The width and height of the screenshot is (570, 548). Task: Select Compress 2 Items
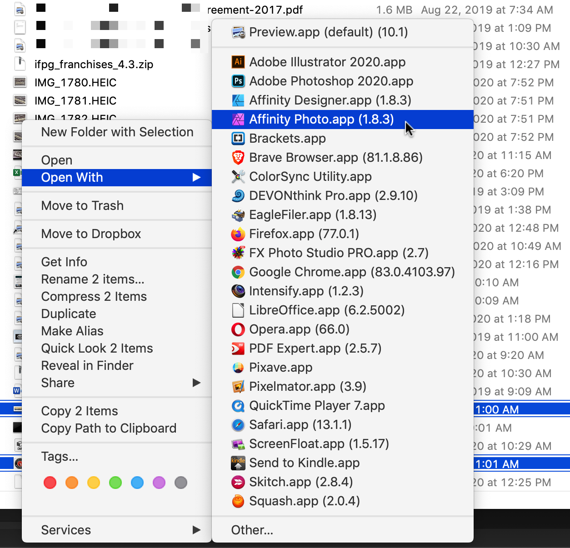(x=117, y=297)
